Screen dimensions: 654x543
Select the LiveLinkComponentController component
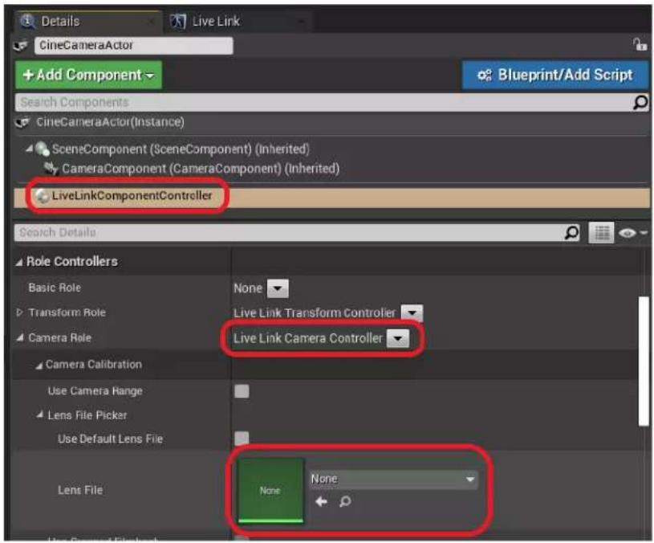[x=332, y=196]
